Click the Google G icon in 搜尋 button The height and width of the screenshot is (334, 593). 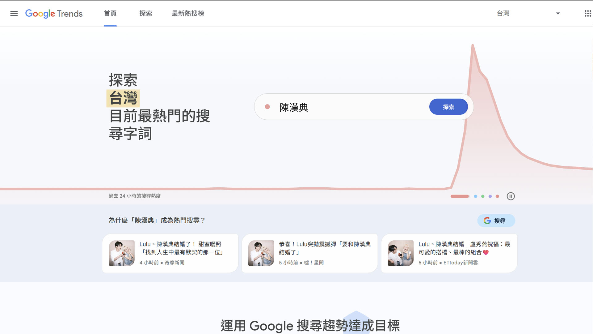(487, 221)
